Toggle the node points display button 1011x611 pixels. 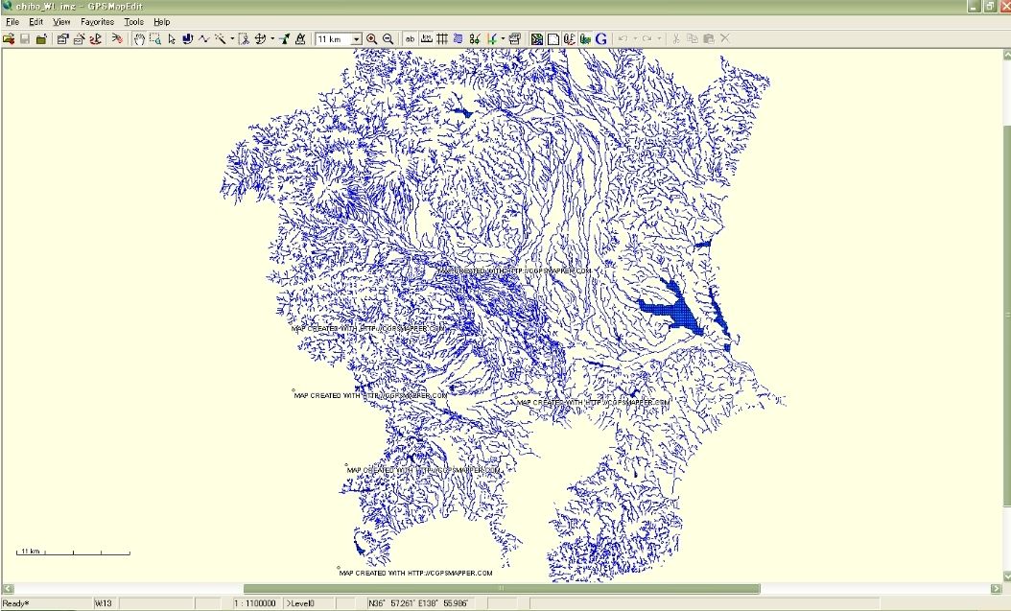[475, 38]
